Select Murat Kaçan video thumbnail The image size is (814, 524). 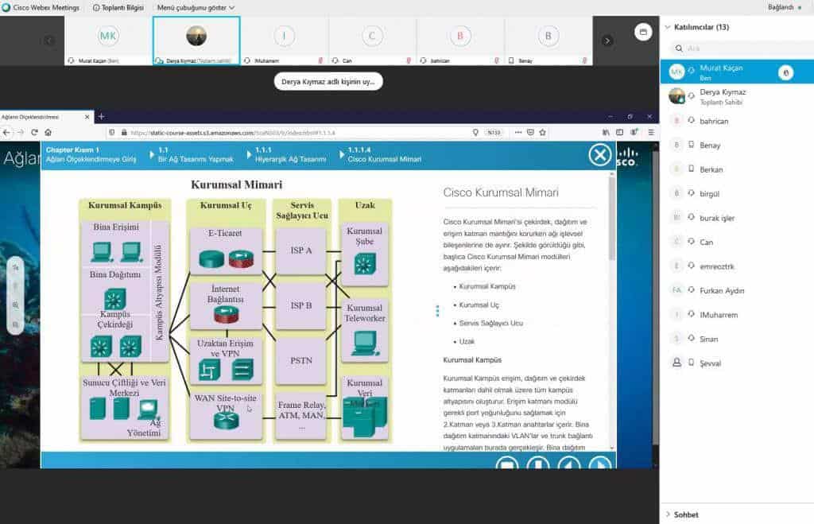108,41
